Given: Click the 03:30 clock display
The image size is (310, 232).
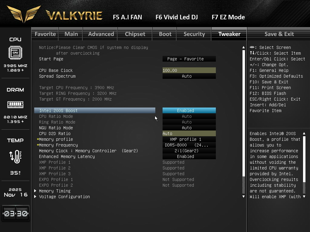Looking at the screenshot, I should [x=16, y=214].
